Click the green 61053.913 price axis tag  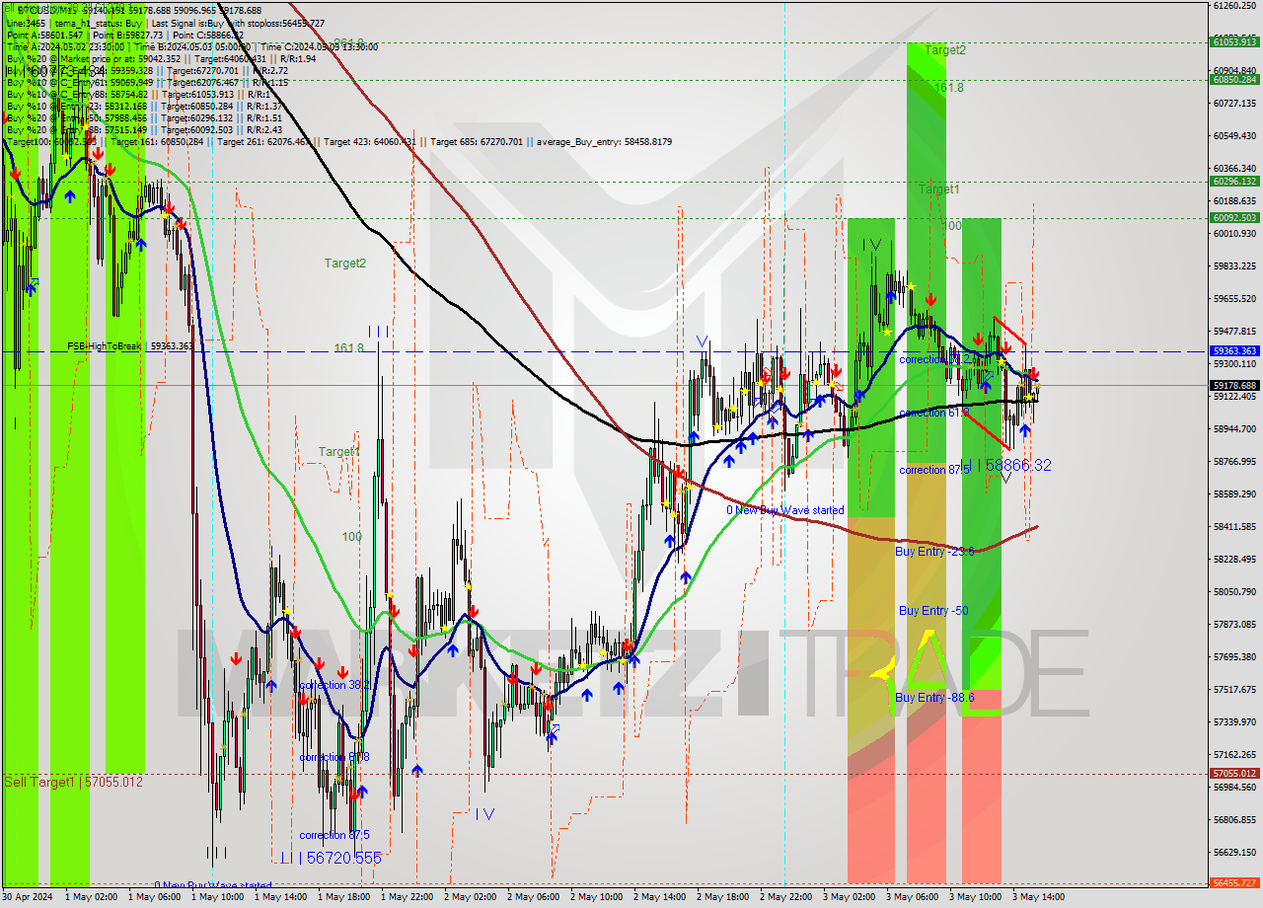(x=1234, y=41)
